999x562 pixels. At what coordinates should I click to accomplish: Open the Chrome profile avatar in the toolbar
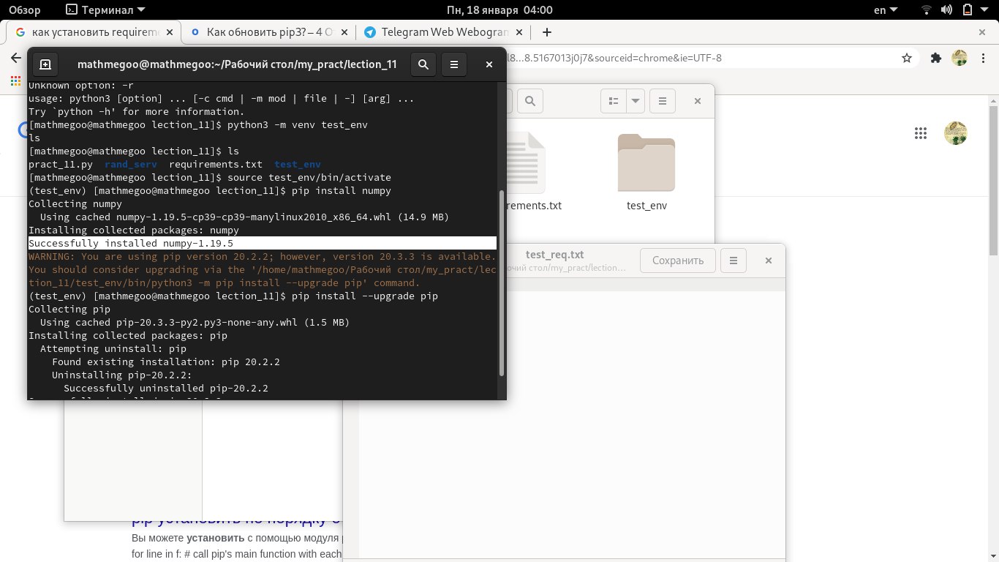[x=960, y=58]
